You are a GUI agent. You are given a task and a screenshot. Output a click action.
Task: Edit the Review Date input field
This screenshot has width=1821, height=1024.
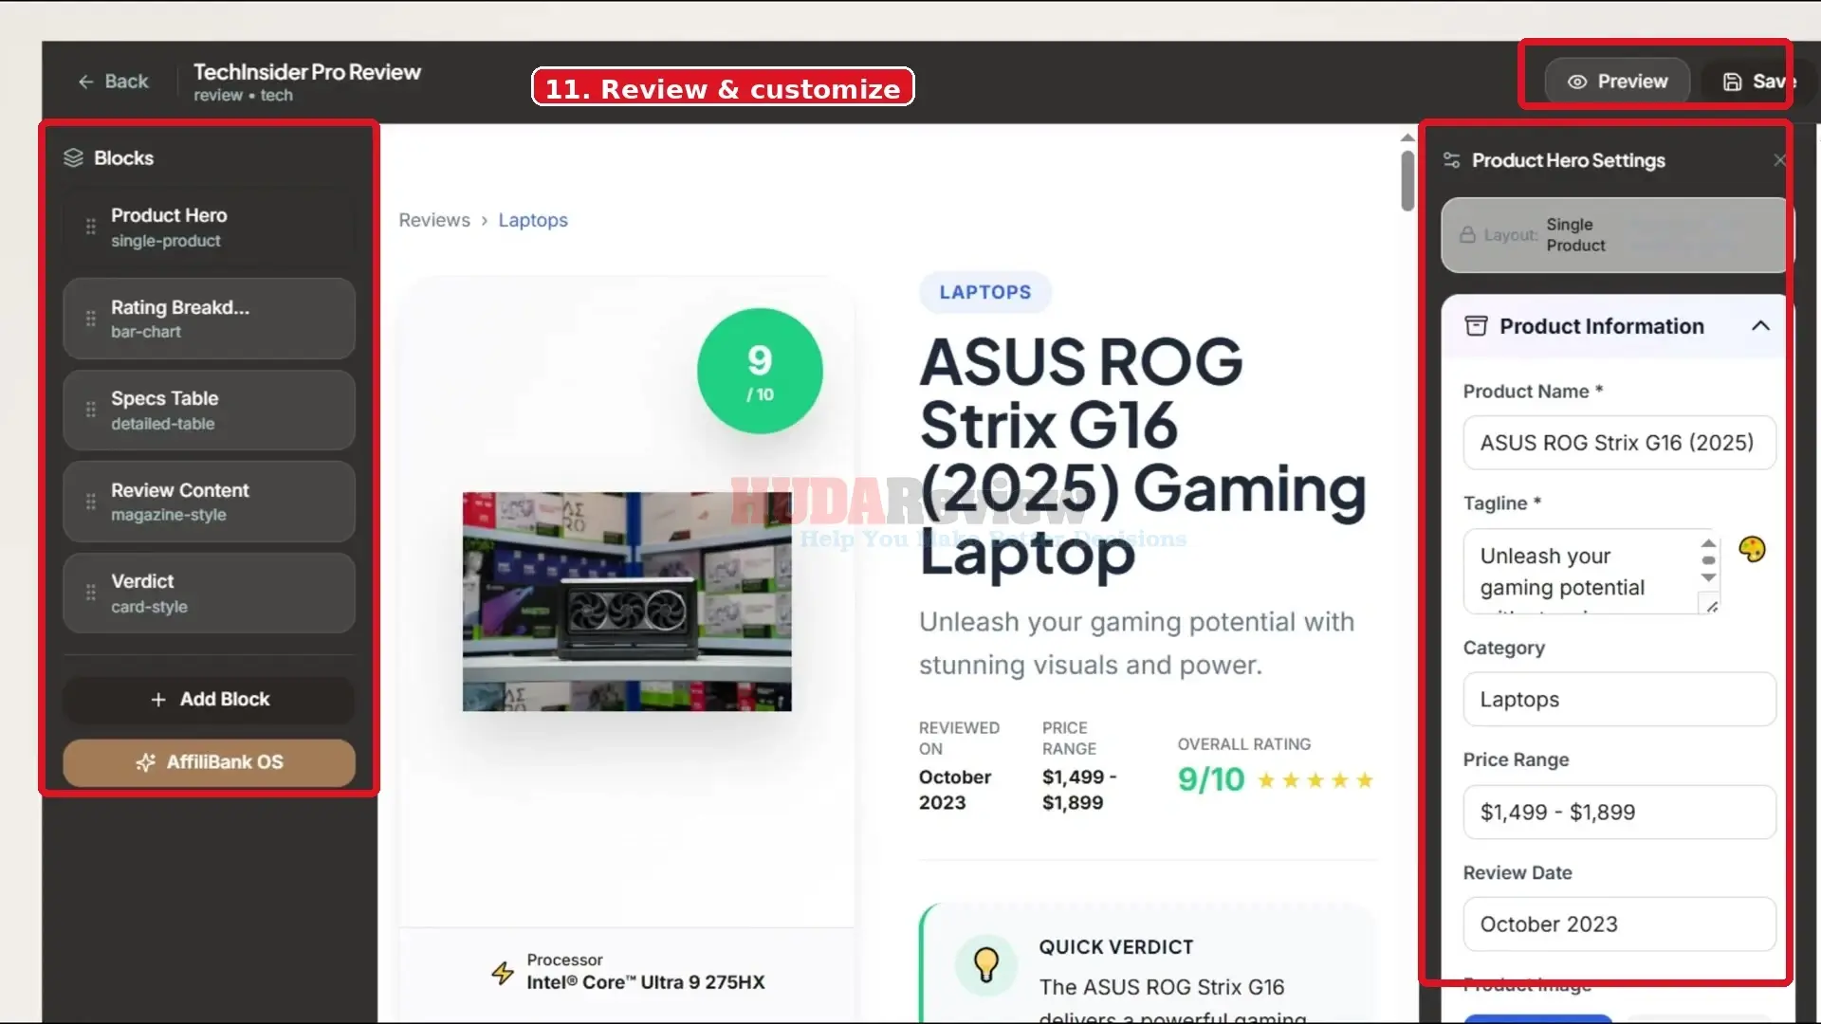[1619, 924]
